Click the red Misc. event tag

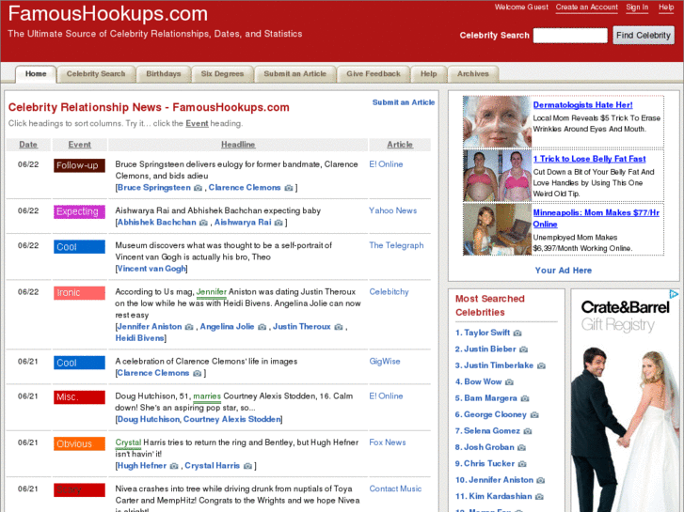[x=79, y=397]
